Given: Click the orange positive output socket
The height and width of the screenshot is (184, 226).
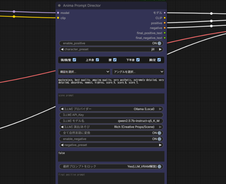Looking at the screenshot, I should [x=165, y=23].
